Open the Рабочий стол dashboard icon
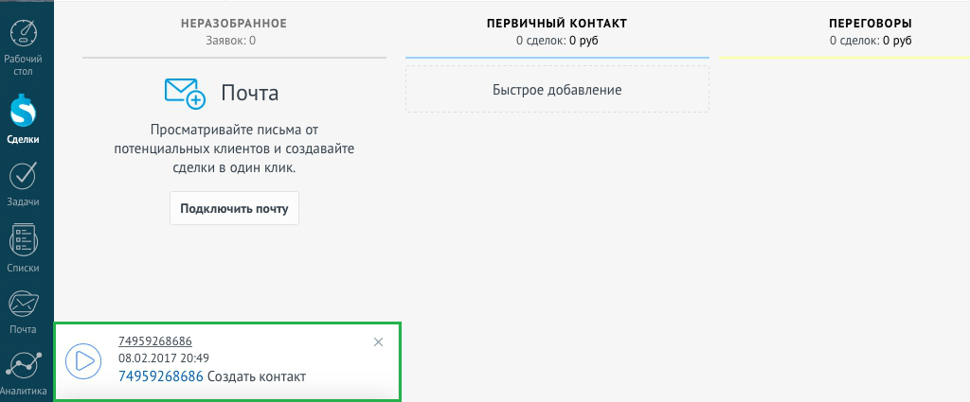 24,35
